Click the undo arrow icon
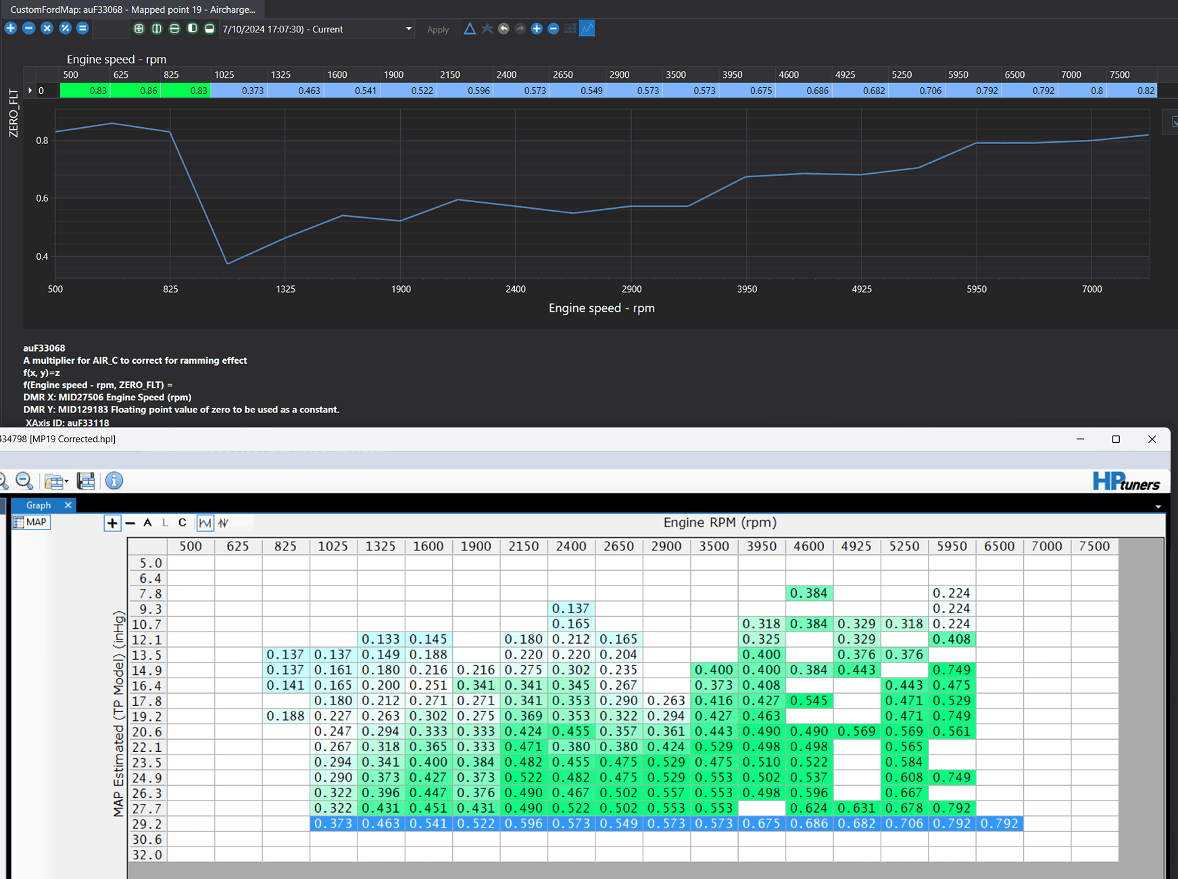The height and width of the screenshot is (879, 1178). coord(504,28)
